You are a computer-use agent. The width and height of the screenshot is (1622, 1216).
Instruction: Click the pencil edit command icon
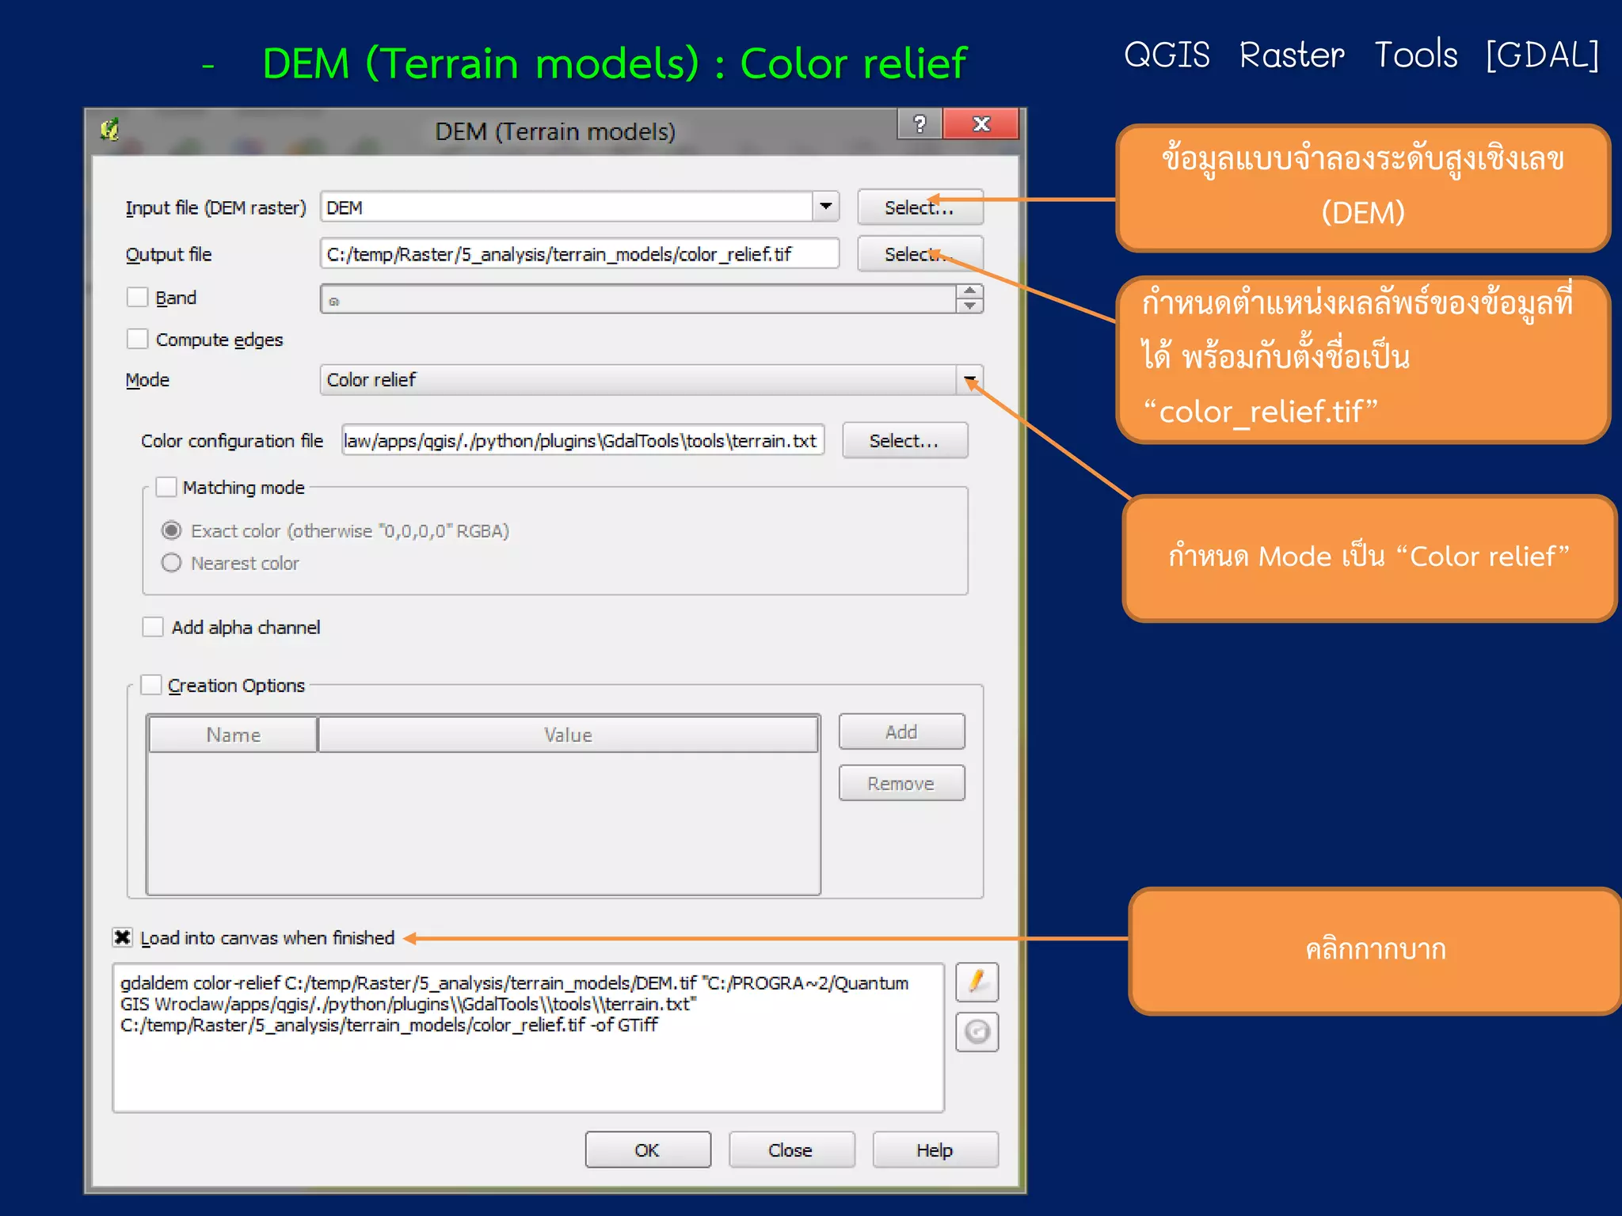coord(977,982)
